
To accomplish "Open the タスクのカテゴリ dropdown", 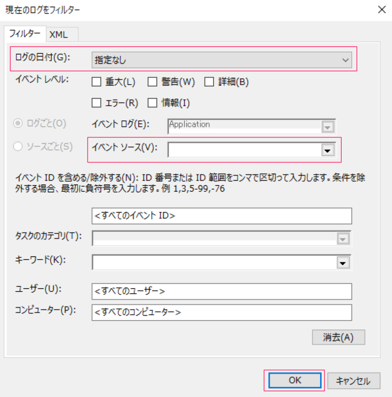I will pos(343,238).
